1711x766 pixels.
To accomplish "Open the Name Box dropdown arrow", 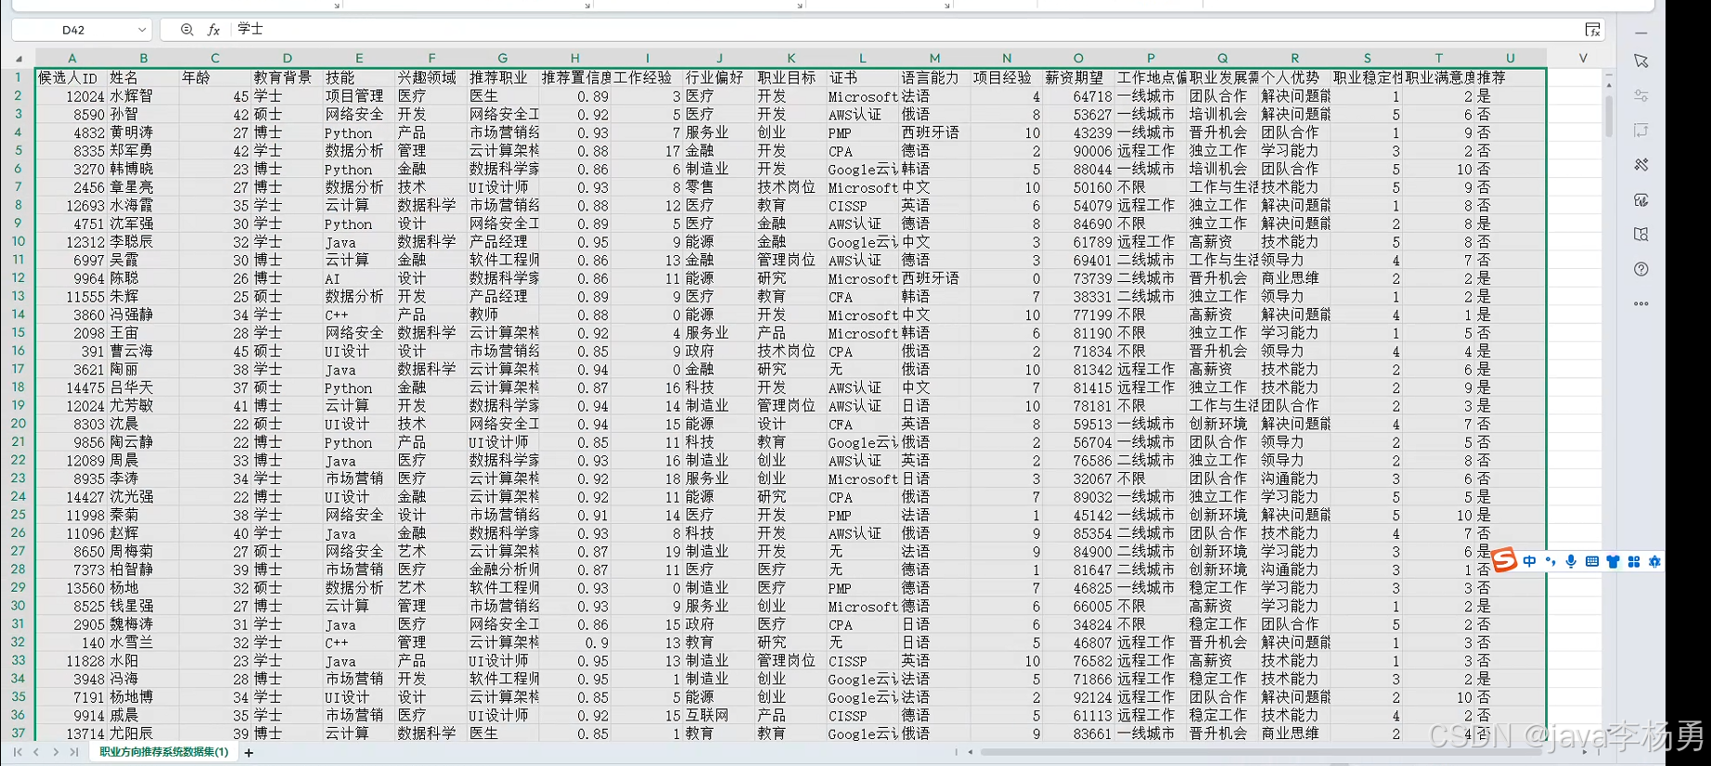I will pos(141,30).
